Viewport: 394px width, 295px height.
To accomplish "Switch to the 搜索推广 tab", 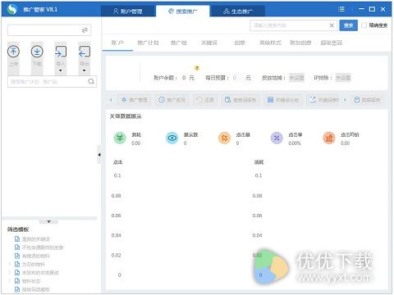I will (182, 11).
